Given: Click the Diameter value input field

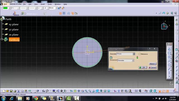Looking at the screenshot, I should [x=124, y=54].
